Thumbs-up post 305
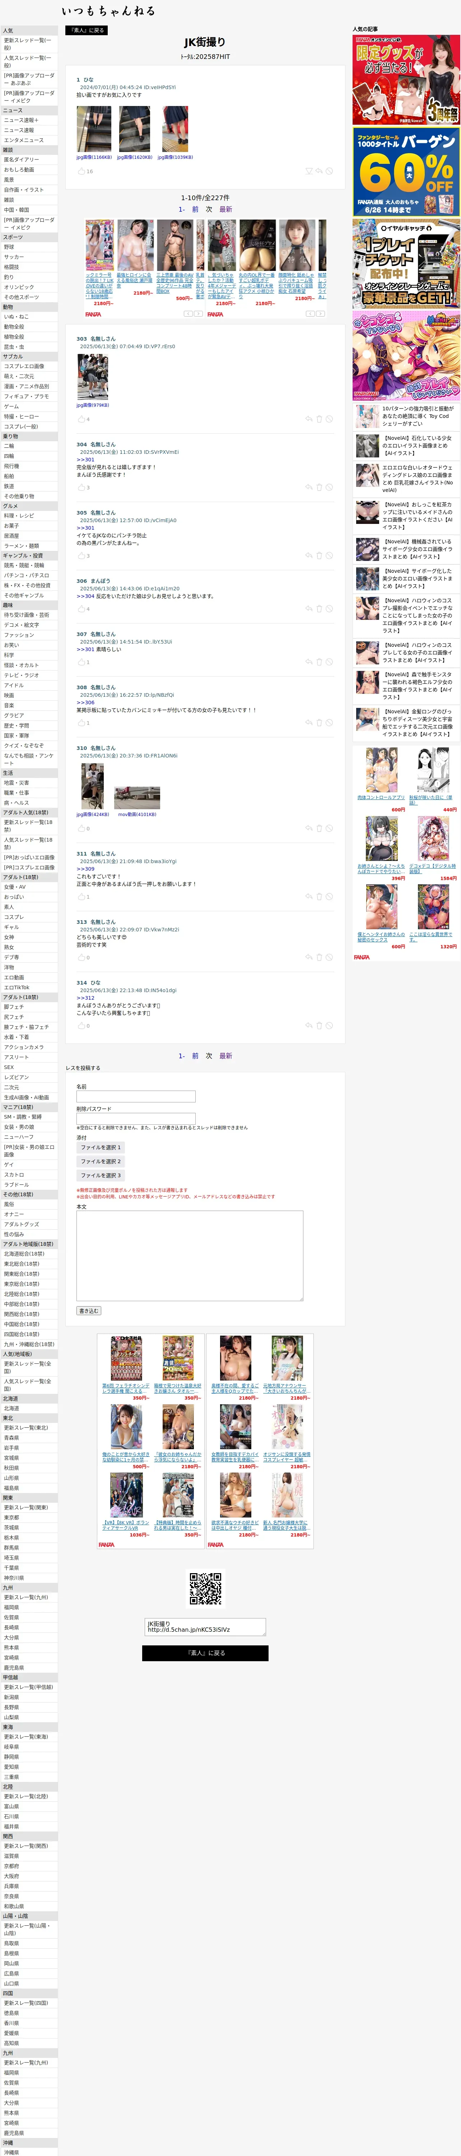The width and height of the screenshot is (461, 2156). tap(81, 556)
